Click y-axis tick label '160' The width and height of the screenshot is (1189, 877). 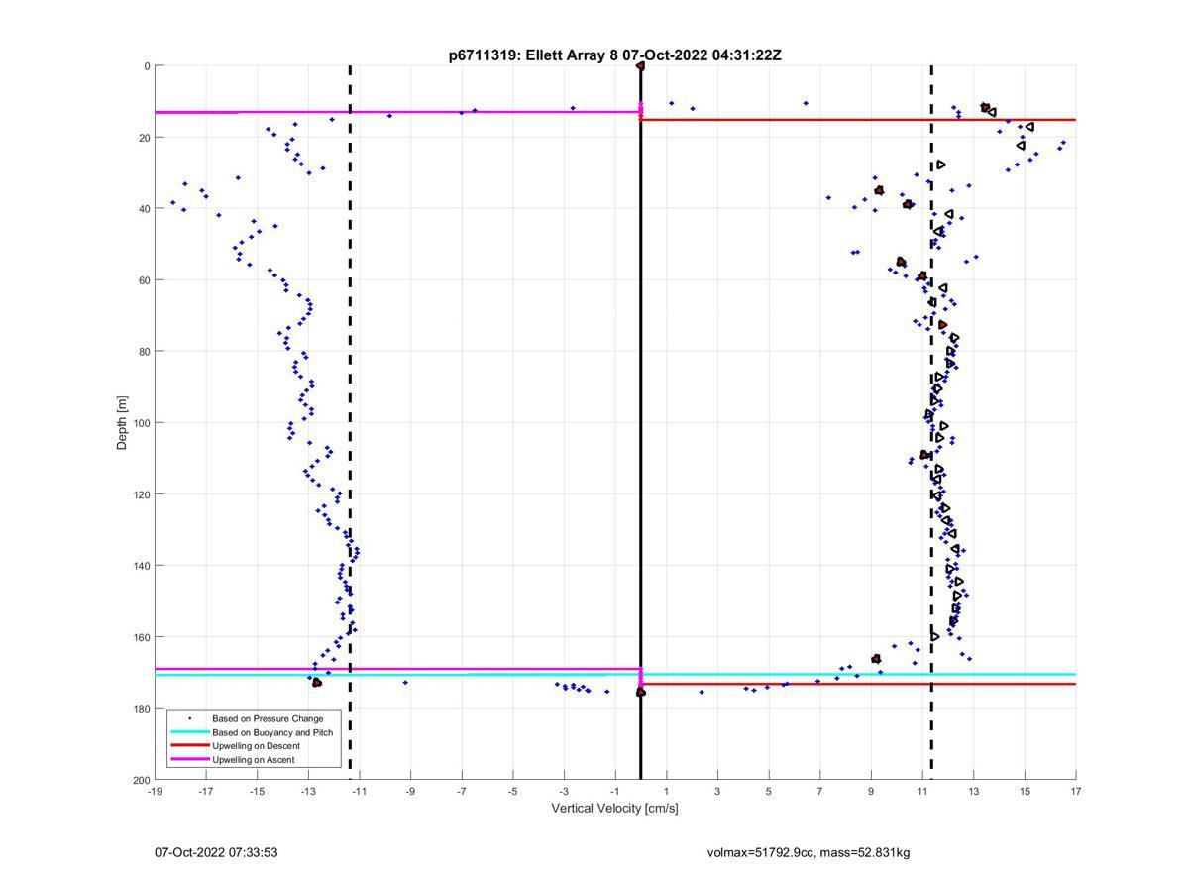[141, 637]
